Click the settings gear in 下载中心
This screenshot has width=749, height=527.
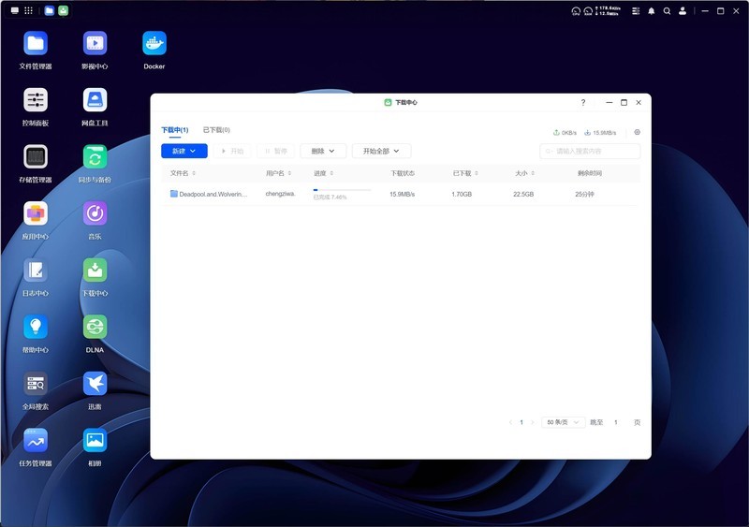638,132
